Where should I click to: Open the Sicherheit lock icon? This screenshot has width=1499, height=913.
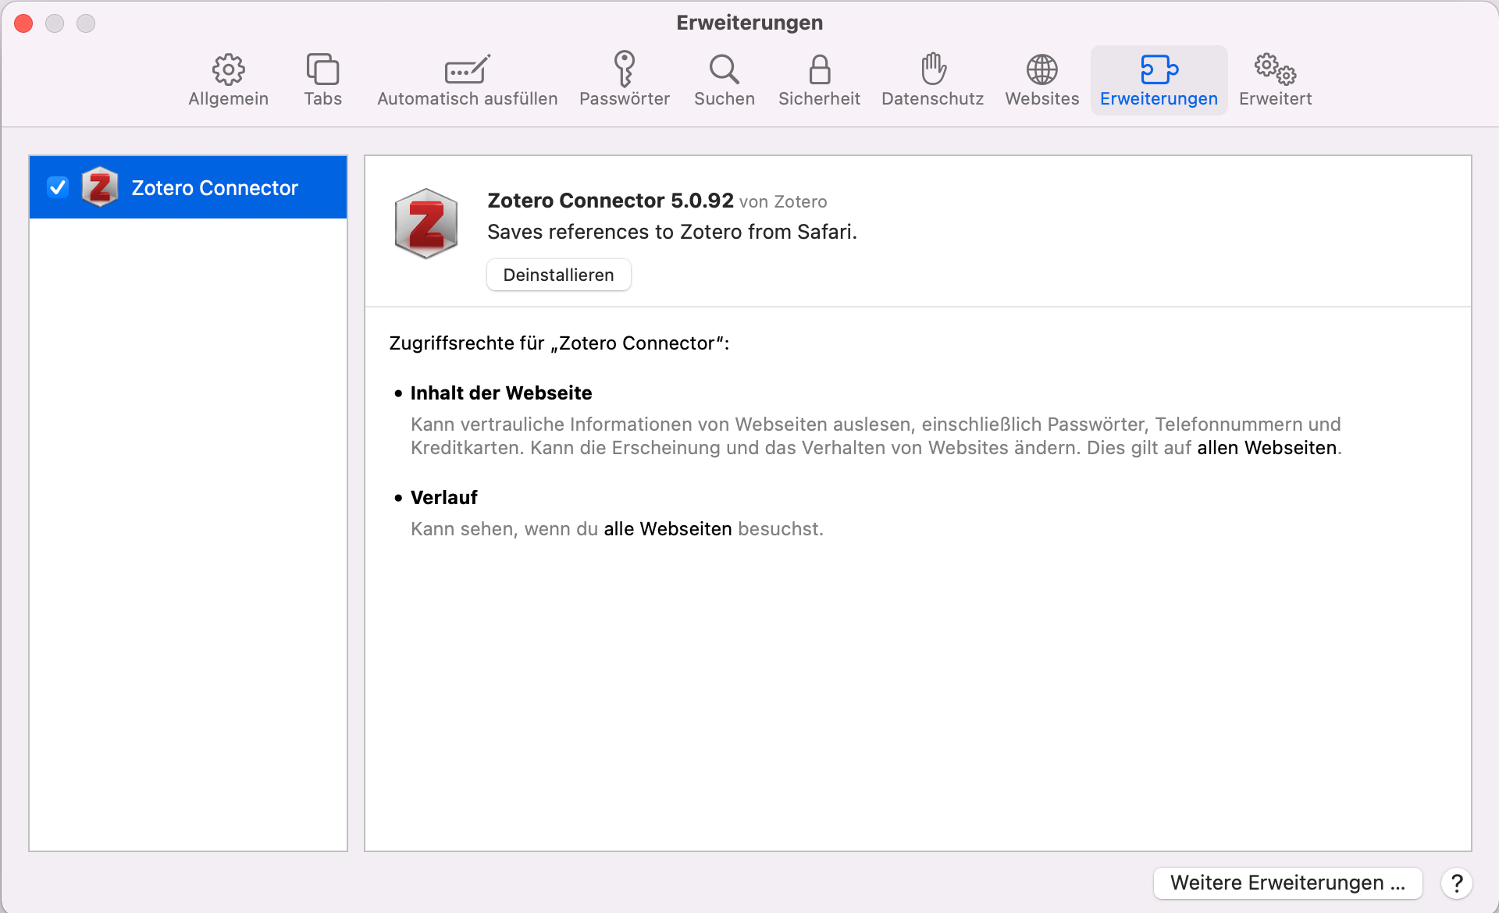coord(819,69)
